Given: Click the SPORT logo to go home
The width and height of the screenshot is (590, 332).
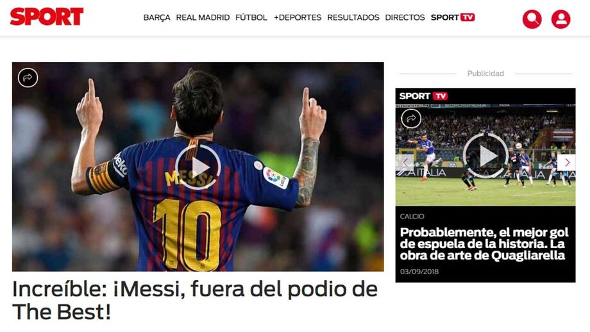Looking at the screenshot, I should tap(47, 17).
